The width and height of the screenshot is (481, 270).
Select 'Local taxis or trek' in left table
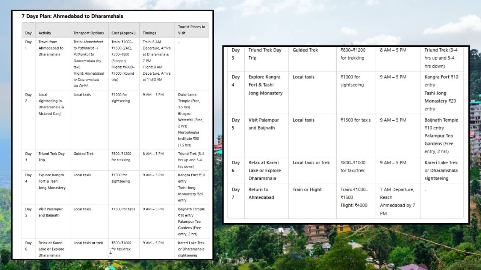[88, 243]
